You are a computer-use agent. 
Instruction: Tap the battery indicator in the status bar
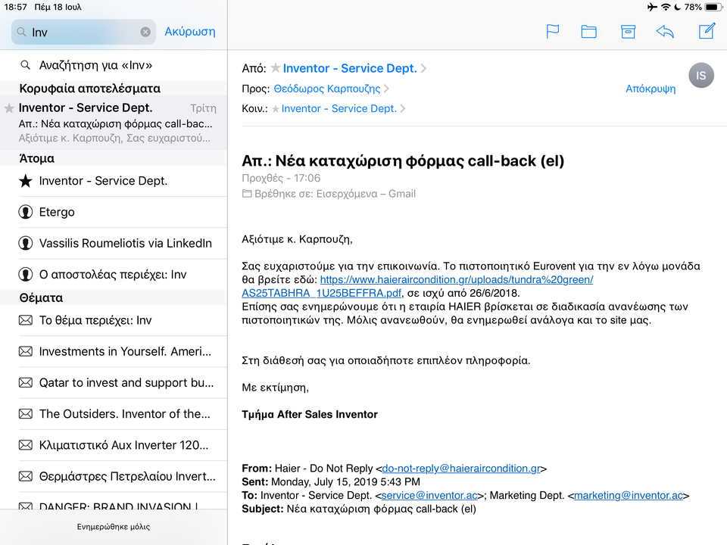point(713,7)
